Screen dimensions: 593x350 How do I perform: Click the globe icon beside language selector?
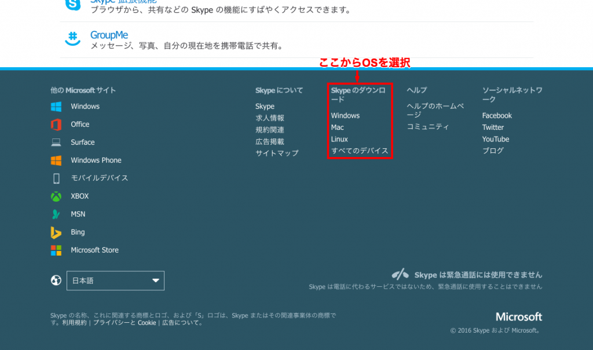pos(56,280)
